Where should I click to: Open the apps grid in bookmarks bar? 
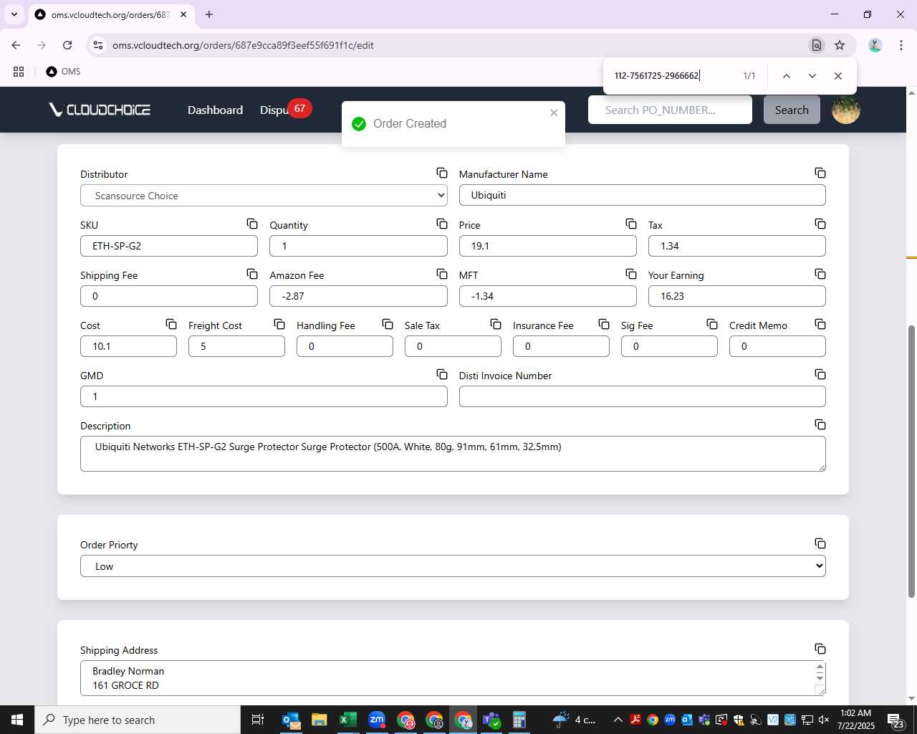pyautogui.click(x=19, y=72)
